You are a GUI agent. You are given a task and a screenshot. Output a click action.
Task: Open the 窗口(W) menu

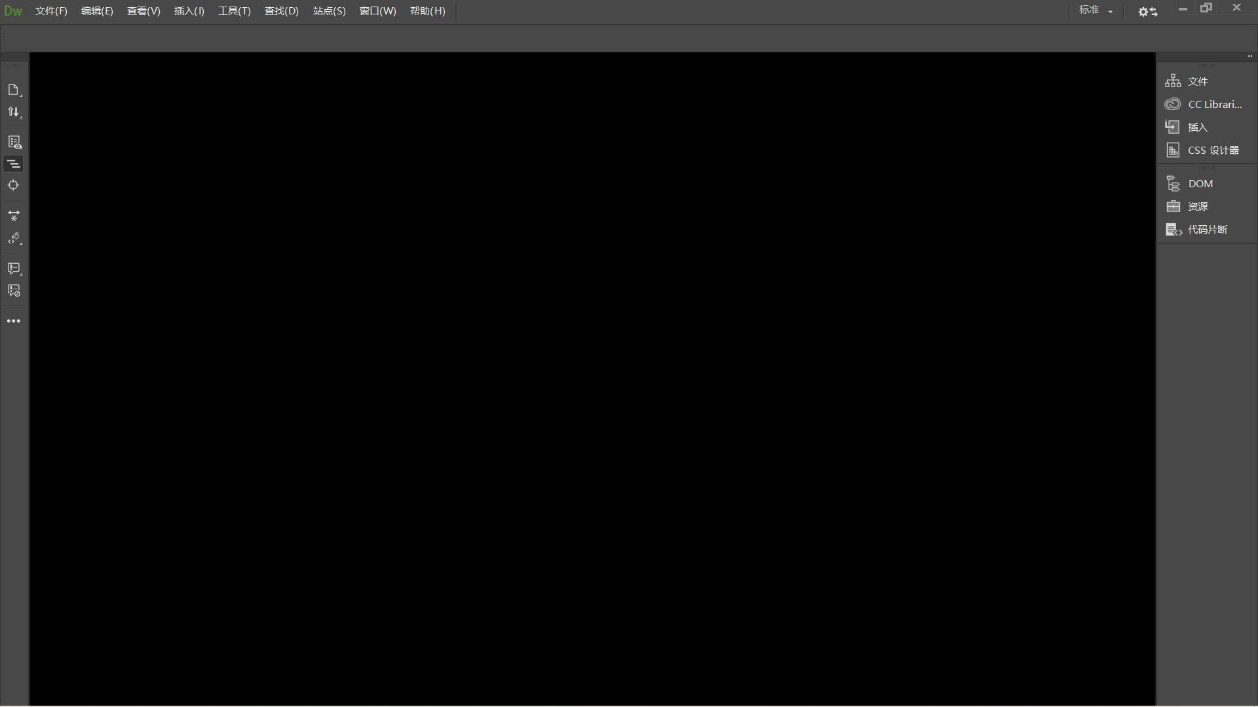tap(377, 11)
